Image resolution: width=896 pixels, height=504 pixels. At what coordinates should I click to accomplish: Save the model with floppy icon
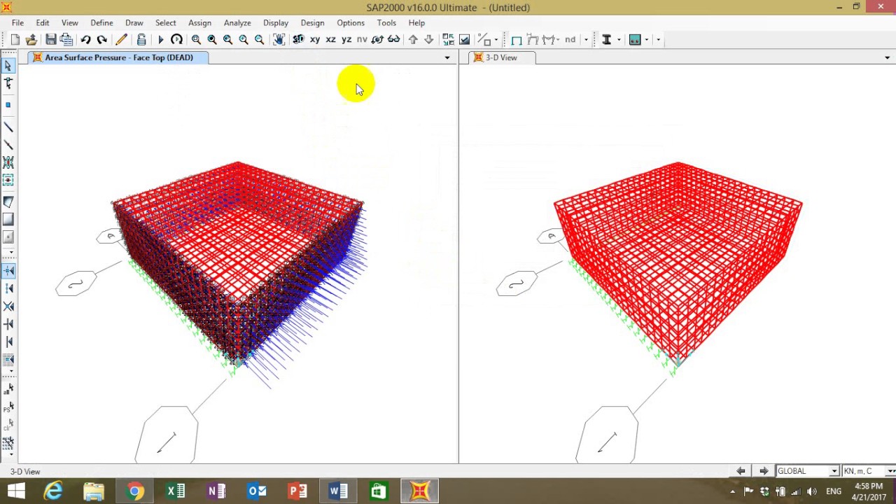50,40
